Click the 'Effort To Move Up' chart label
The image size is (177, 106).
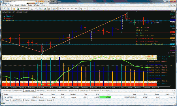(122, 23)
